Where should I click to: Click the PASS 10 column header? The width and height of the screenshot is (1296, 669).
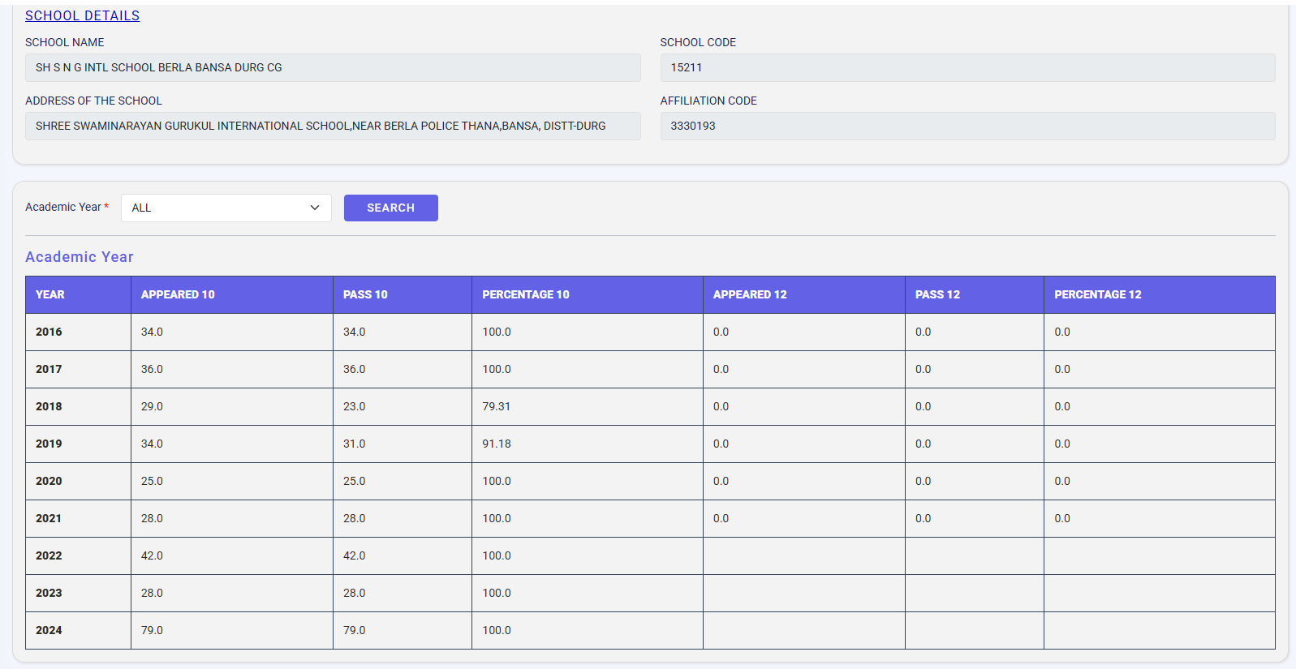pos(365,294)
